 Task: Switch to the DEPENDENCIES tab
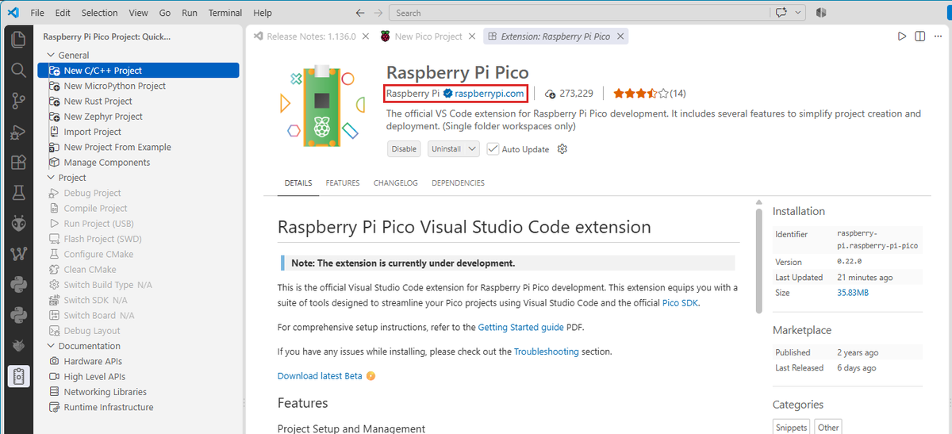pyautogui.click(x=458, y=183)
